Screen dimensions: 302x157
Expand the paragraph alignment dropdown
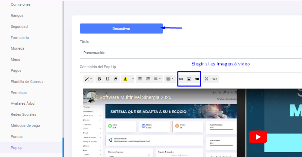click(157, 79)
